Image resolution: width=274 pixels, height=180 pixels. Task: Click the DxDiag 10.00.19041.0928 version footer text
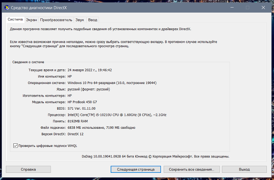pos(155,156)
